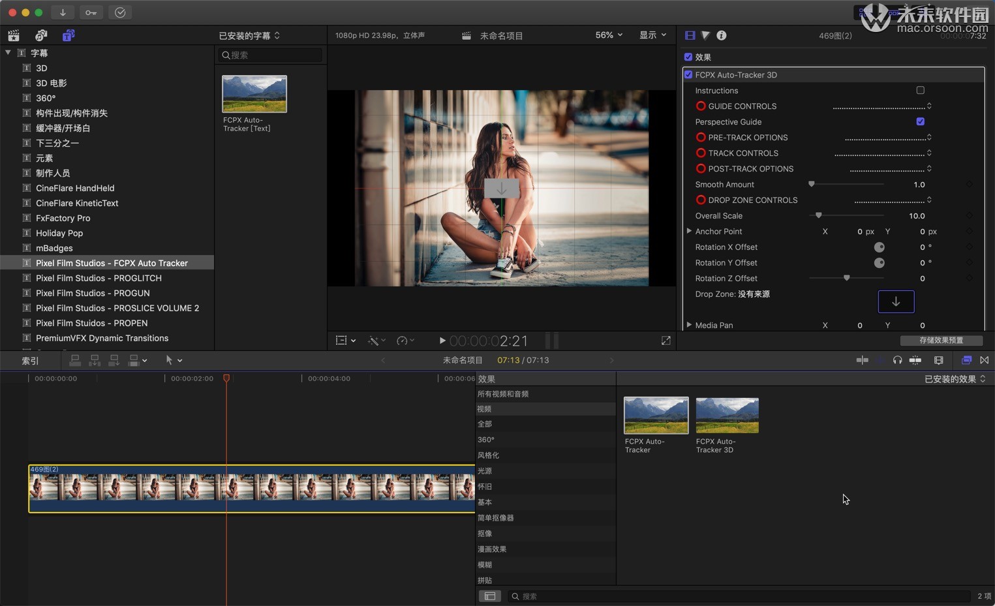995x606 pixels.
Task: Uncheck the Perspective Guide checkbox
Action: click(920, 122)
